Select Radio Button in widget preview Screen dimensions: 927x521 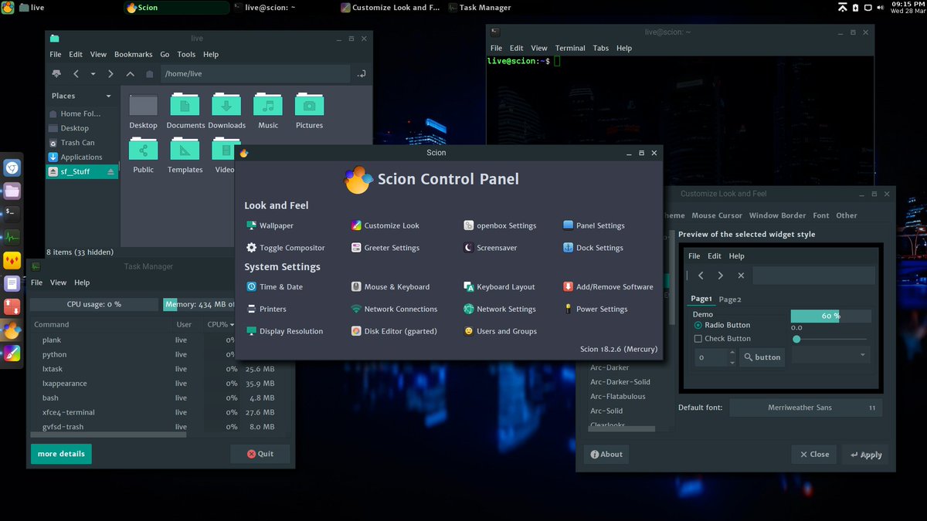[722, 325]
